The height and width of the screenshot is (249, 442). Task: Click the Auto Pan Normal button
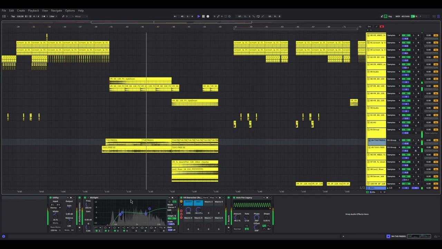pyautogui.click(x=237, y=229)
